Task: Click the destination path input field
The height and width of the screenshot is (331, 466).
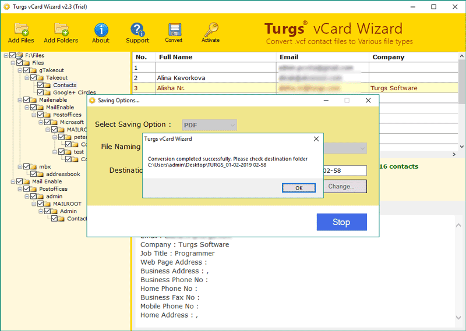Action: click(345, 170)
